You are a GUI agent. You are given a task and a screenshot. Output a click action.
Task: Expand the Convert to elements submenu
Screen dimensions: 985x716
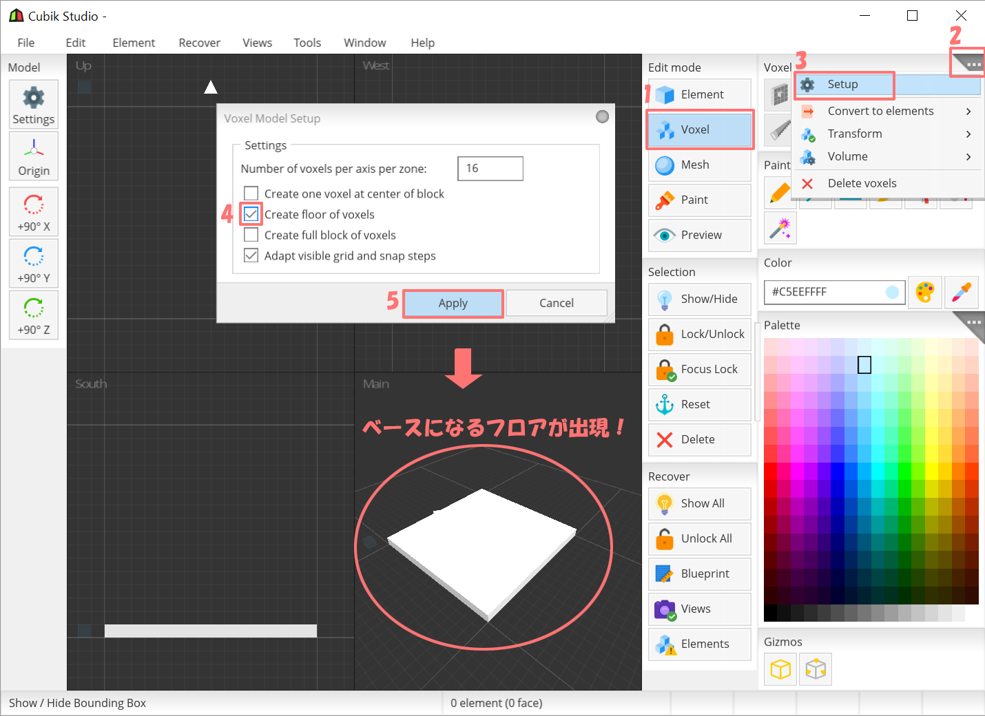point(881,111)
